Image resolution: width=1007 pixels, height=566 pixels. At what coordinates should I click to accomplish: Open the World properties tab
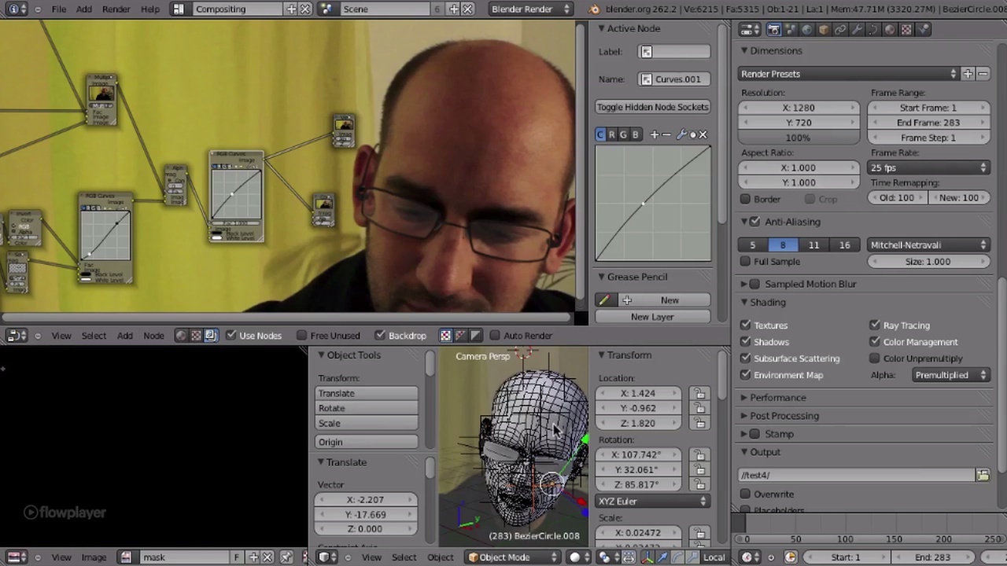point(807,30)
